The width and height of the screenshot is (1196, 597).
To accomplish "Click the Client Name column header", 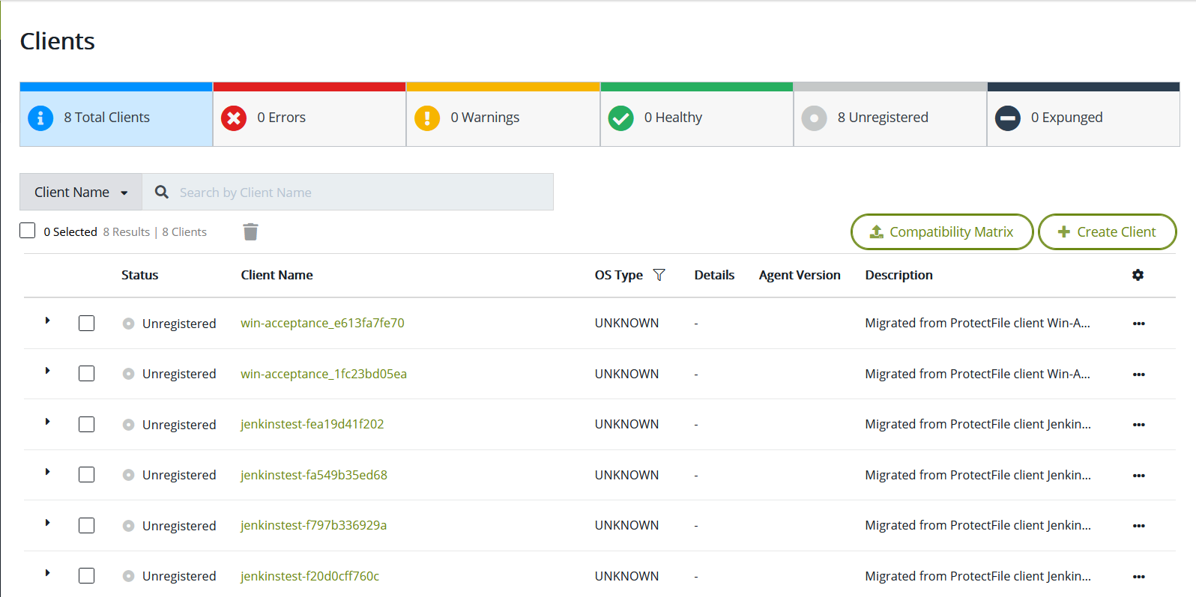I will [x=277, y=275].
